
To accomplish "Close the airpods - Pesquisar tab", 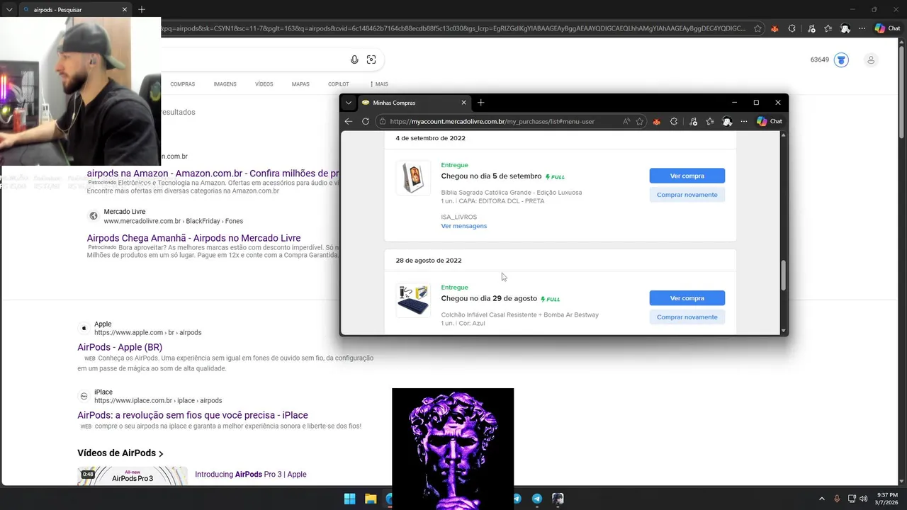I will [x=125, y=10].
